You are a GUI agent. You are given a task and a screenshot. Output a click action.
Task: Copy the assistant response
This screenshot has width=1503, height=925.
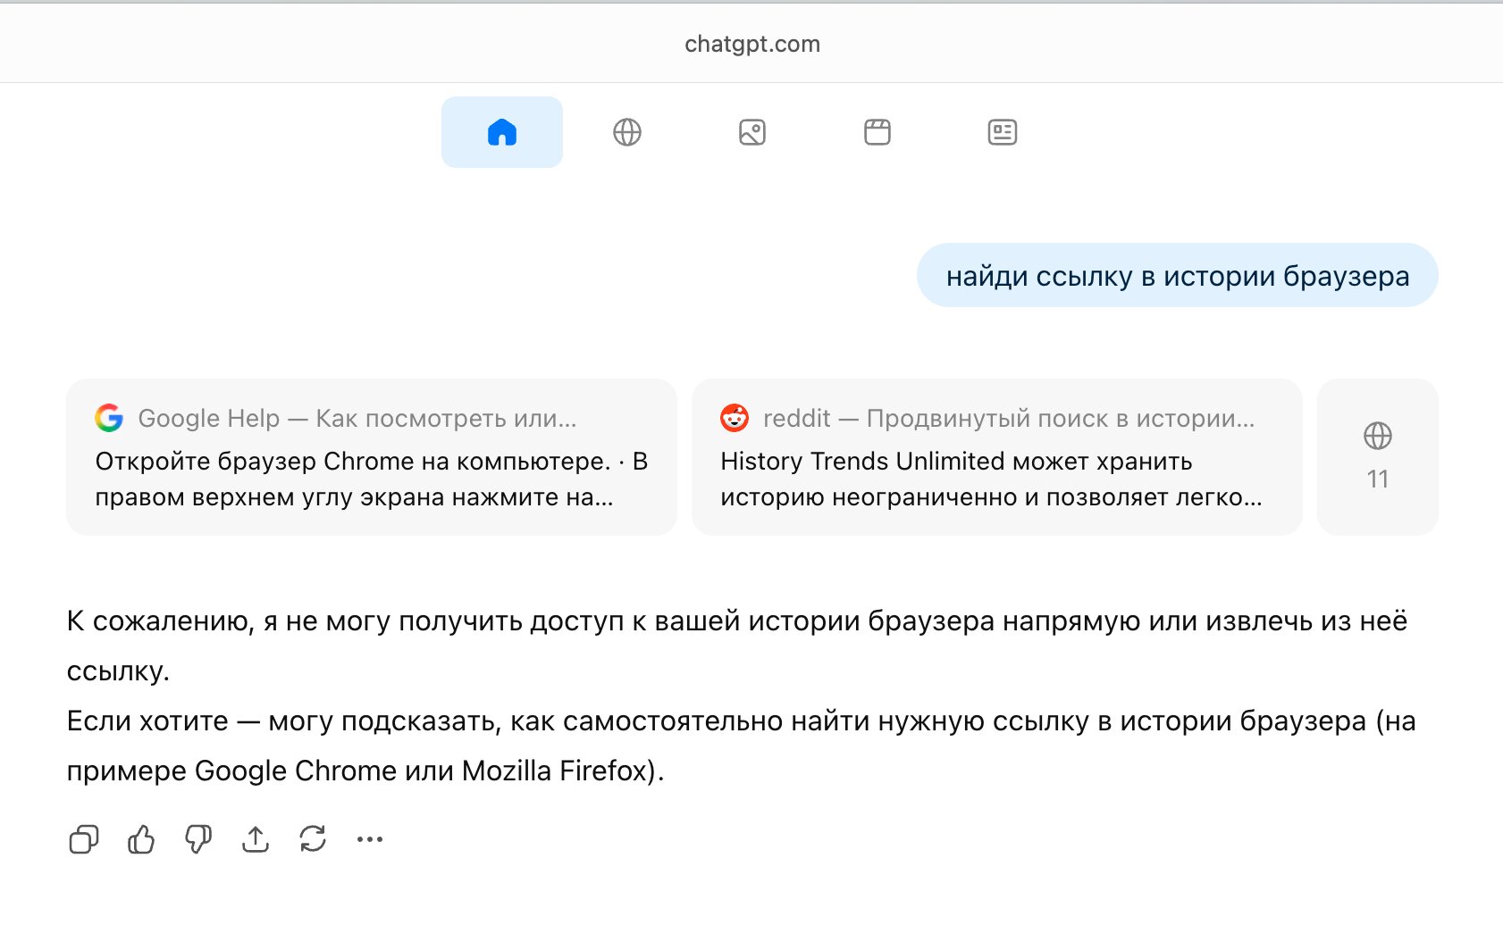coord(83,839)
